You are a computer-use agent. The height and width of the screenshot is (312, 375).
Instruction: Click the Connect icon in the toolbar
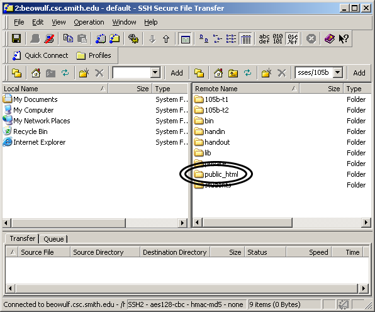(35, 38)
